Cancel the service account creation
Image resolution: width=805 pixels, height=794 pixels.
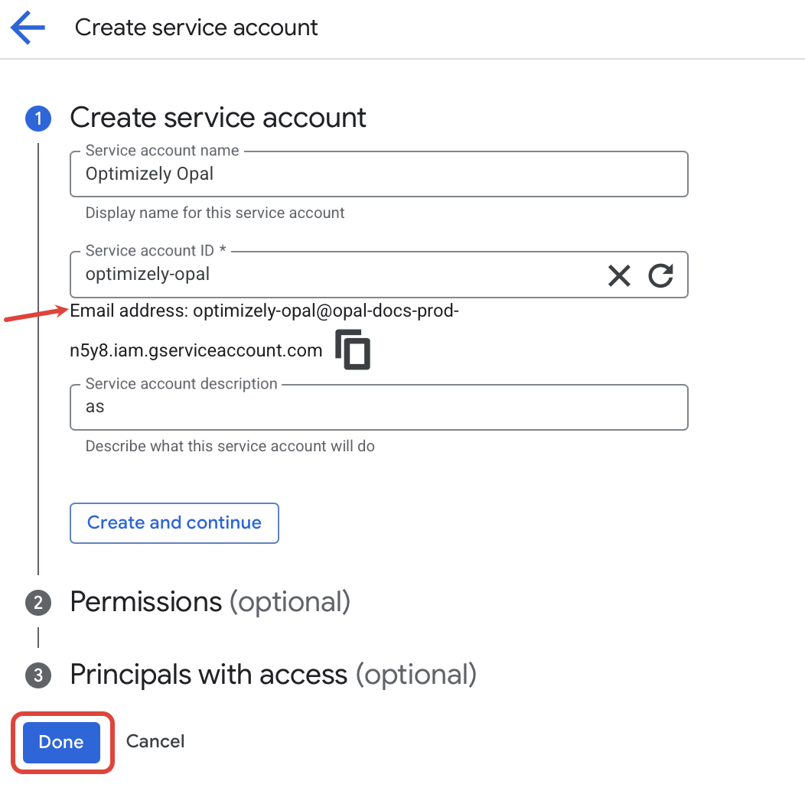tap(155, 741)
